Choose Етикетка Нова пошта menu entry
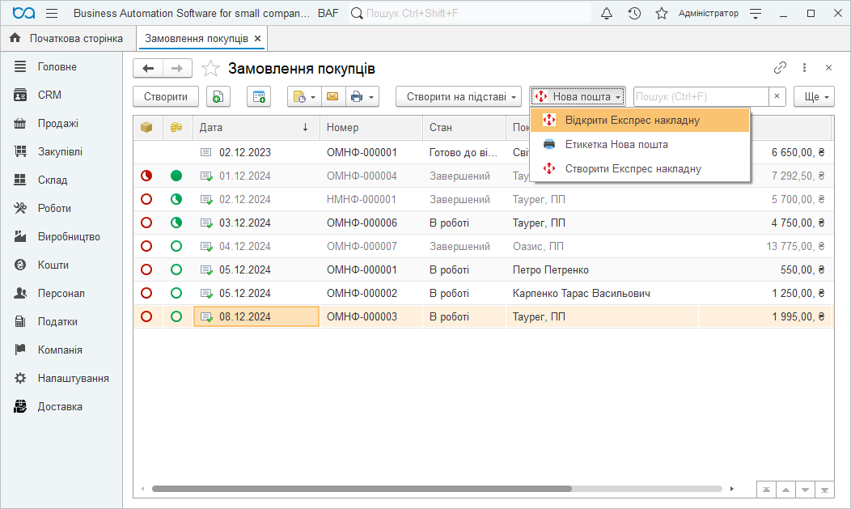The image size is (851, 509). coord(616,144)
